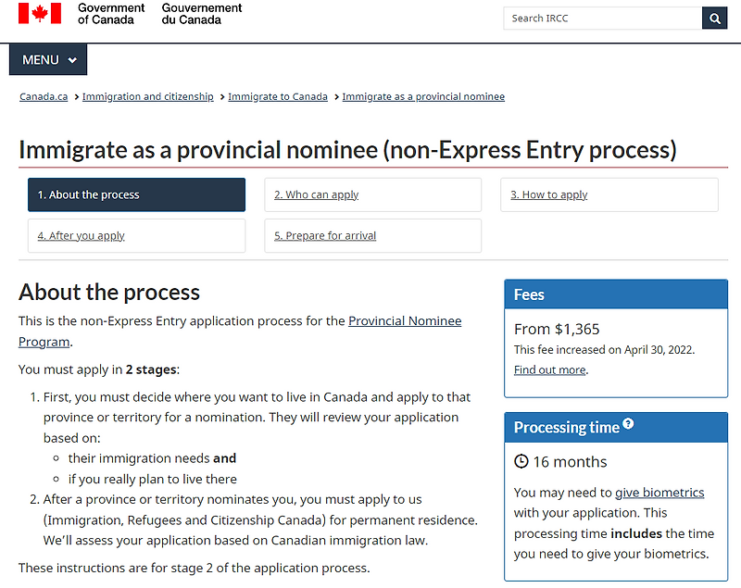Open Immigrate as a provincial nominee breadcrumb
Image resolution: width=741 pixels, height=588 pixels.
point(423,97)
